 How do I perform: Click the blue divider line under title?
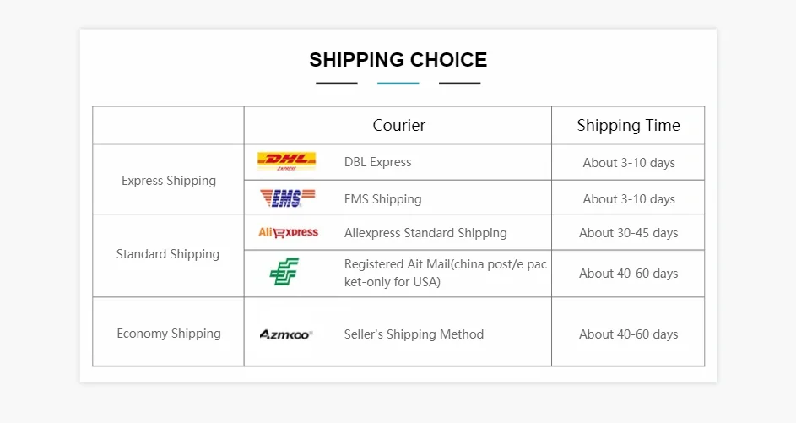(398, 84)
